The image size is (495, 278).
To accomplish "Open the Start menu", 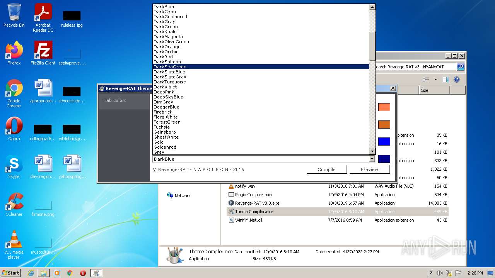I will [x=11, y=273].
